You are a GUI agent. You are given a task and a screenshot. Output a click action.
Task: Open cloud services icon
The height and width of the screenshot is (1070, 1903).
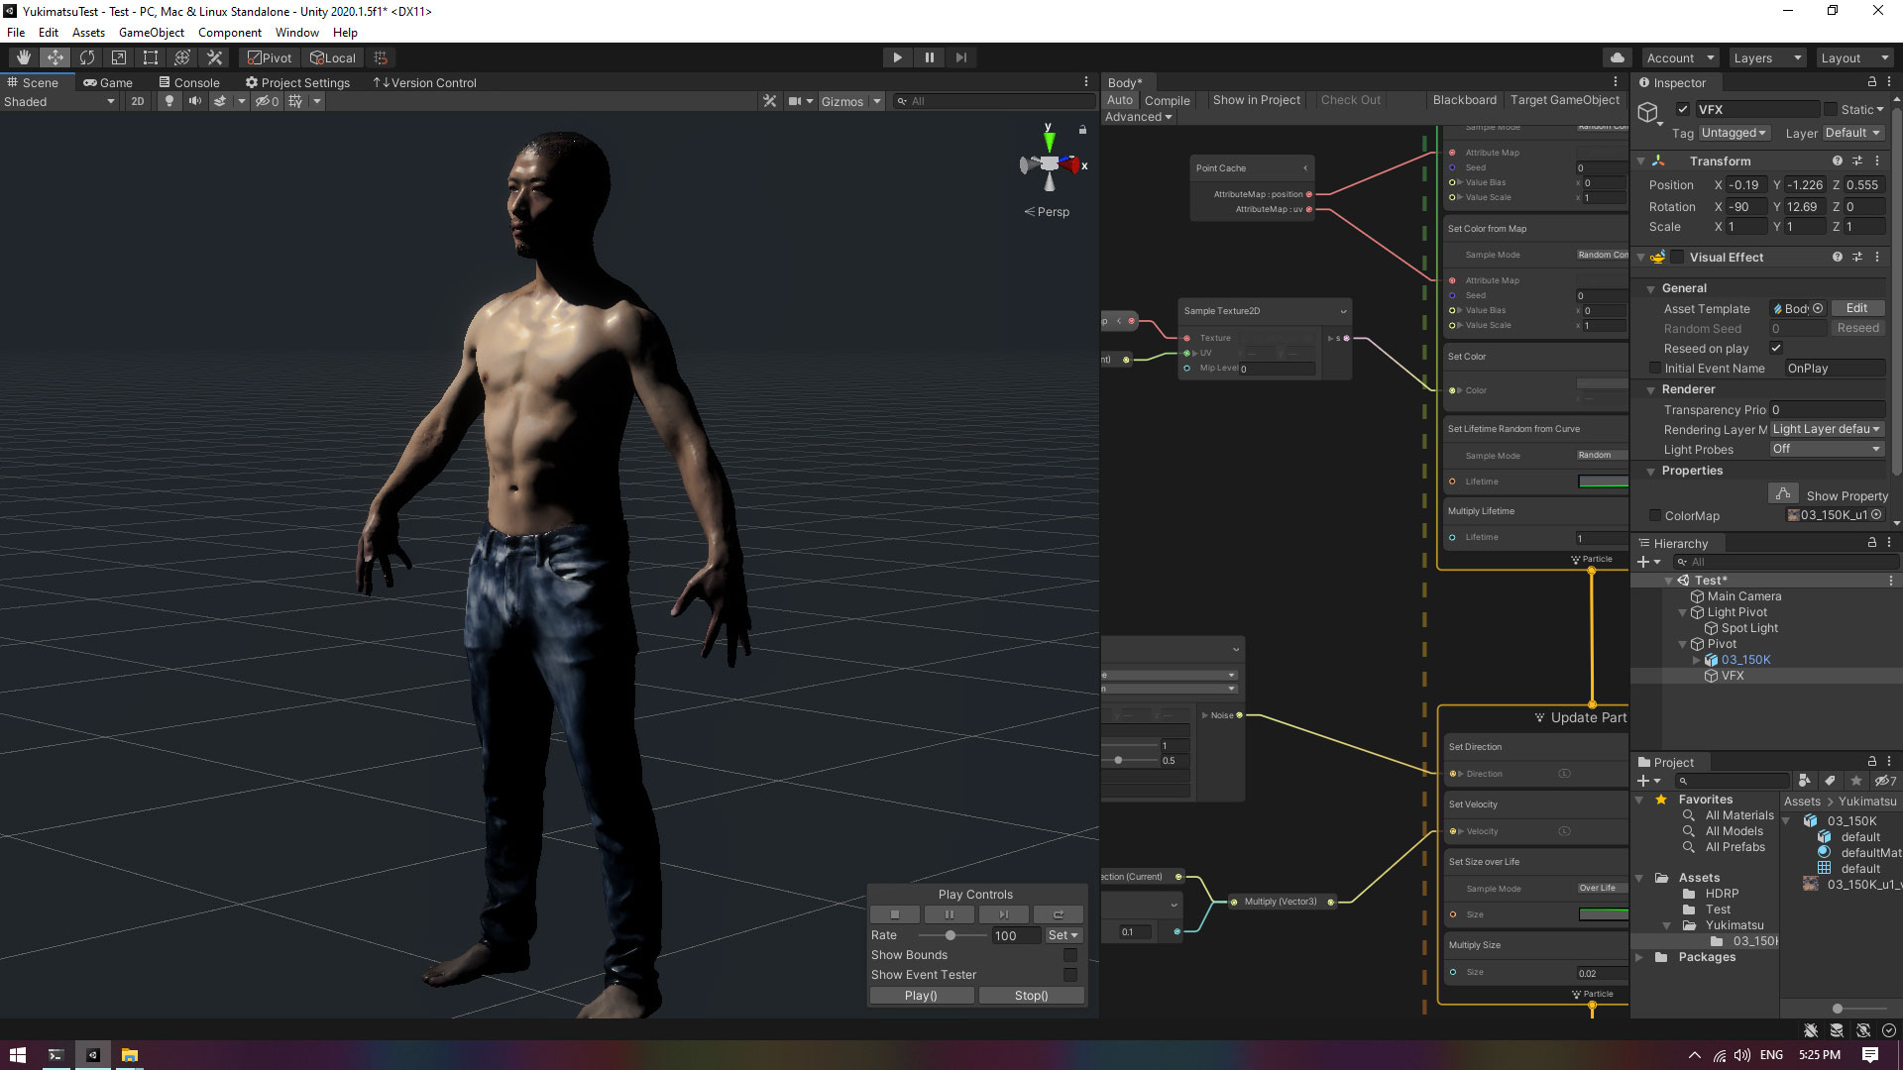[1617, 57]
